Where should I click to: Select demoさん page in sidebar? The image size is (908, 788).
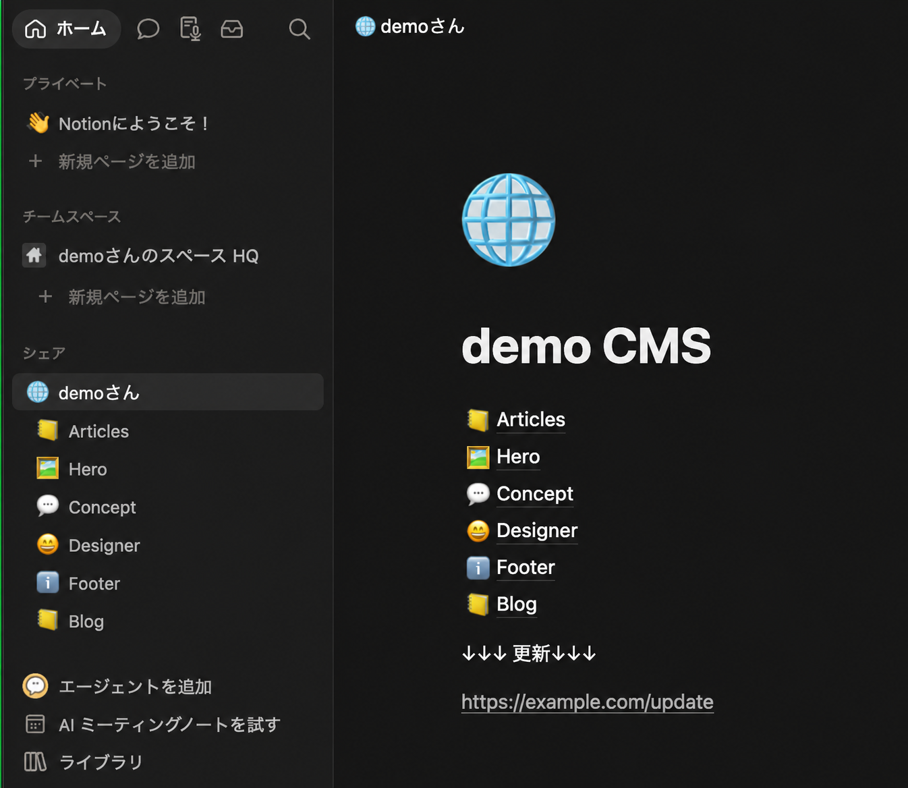click(168, 392)
